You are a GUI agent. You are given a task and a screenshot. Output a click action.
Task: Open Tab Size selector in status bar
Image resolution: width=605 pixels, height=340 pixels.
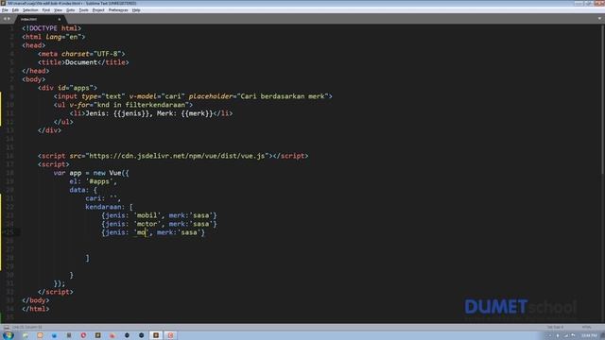click(555, 327)
